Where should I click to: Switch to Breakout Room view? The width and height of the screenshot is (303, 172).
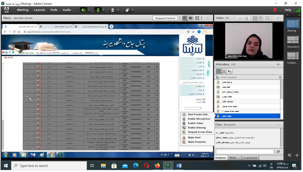pos(224,71)
